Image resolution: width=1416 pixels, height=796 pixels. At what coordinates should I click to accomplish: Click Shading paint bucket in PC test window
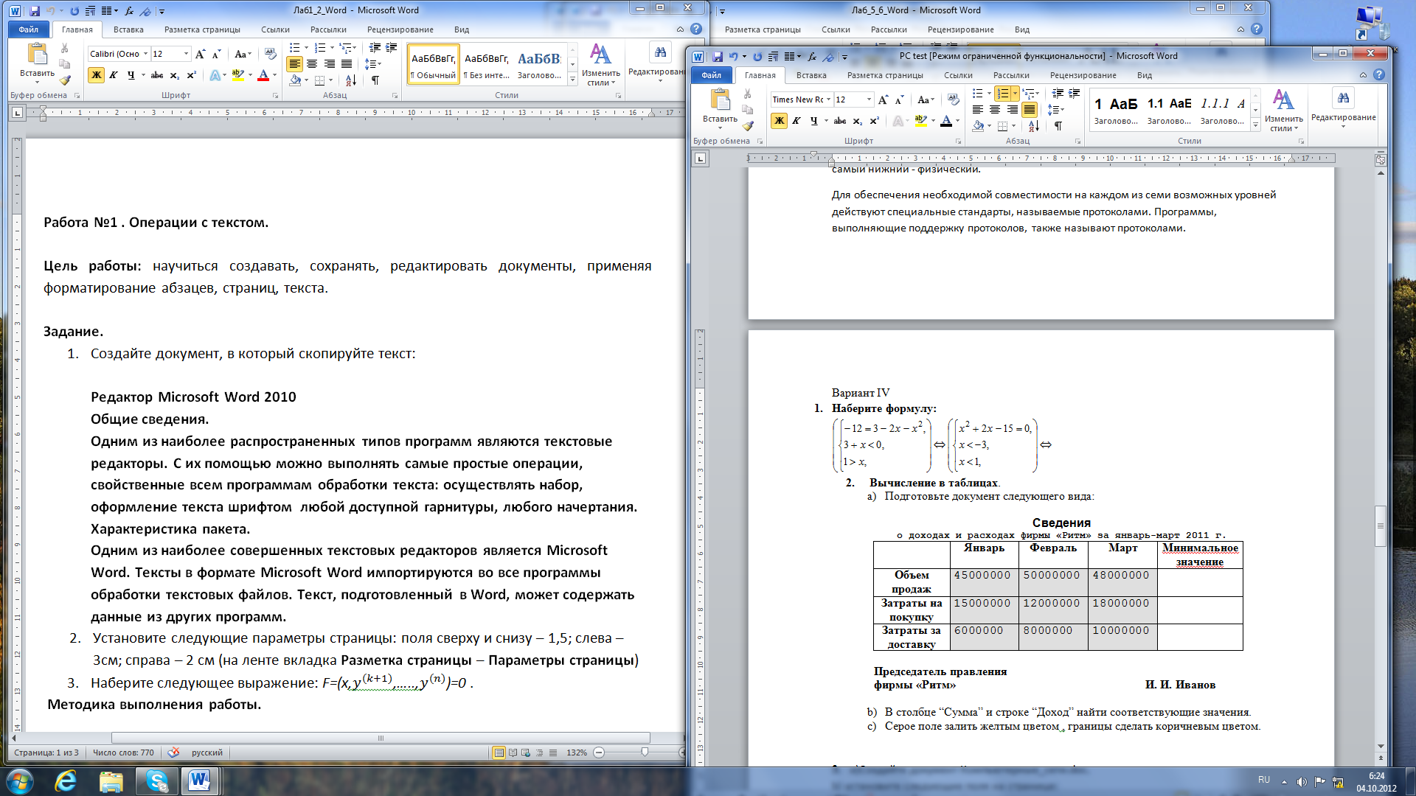tap(978, 126)
